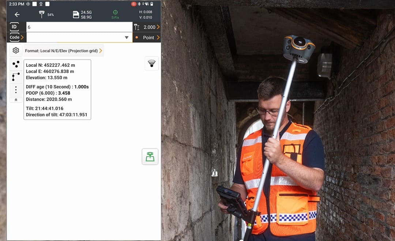Open settings gear icon

[x=16, y=50]
